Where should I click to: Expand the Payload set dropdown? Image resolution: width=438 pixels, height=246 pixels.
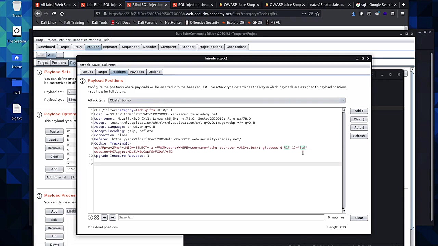pyautogui.click(x=72, y=92)
